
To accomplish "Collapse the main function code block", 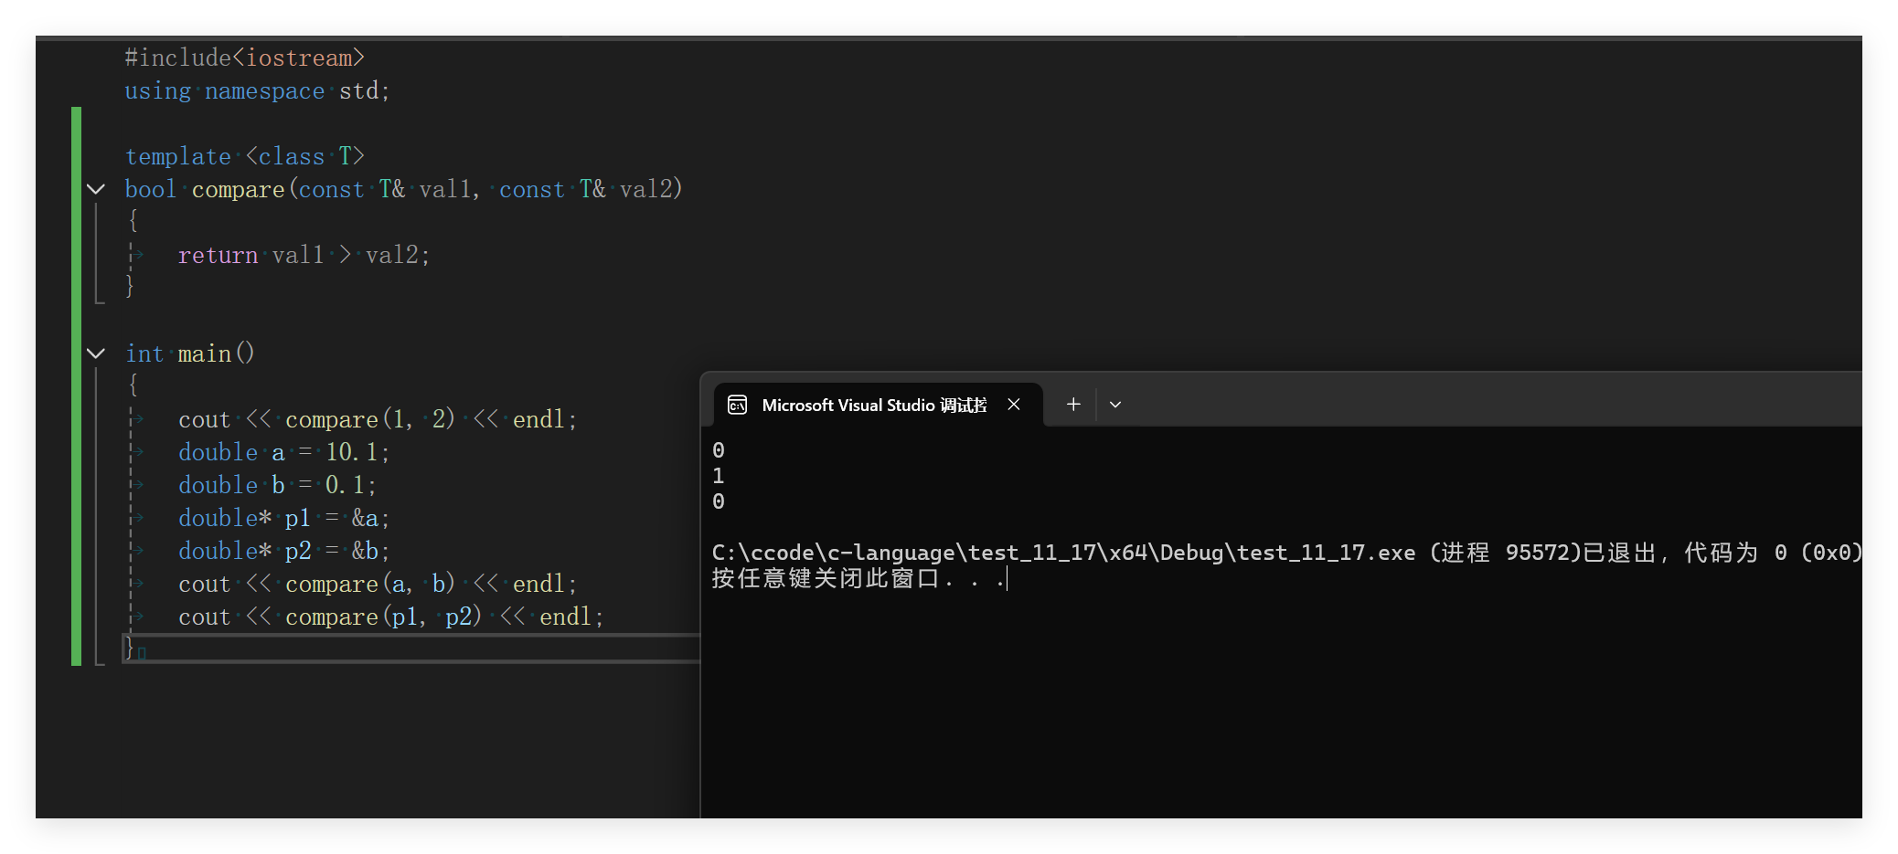I will click(96, 353).
